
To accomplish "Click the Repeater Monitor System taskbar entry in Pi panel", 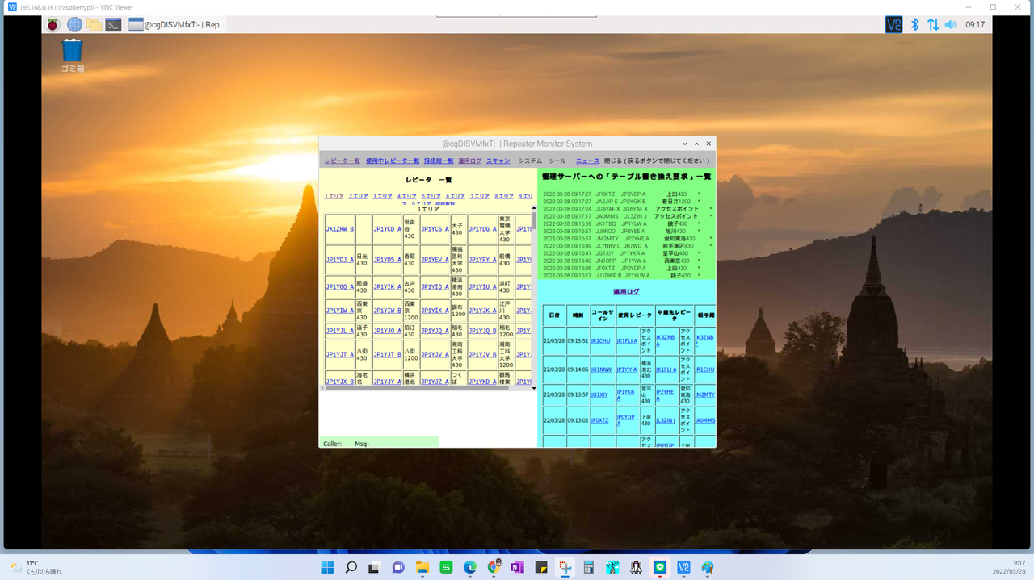I will (176, 24).
